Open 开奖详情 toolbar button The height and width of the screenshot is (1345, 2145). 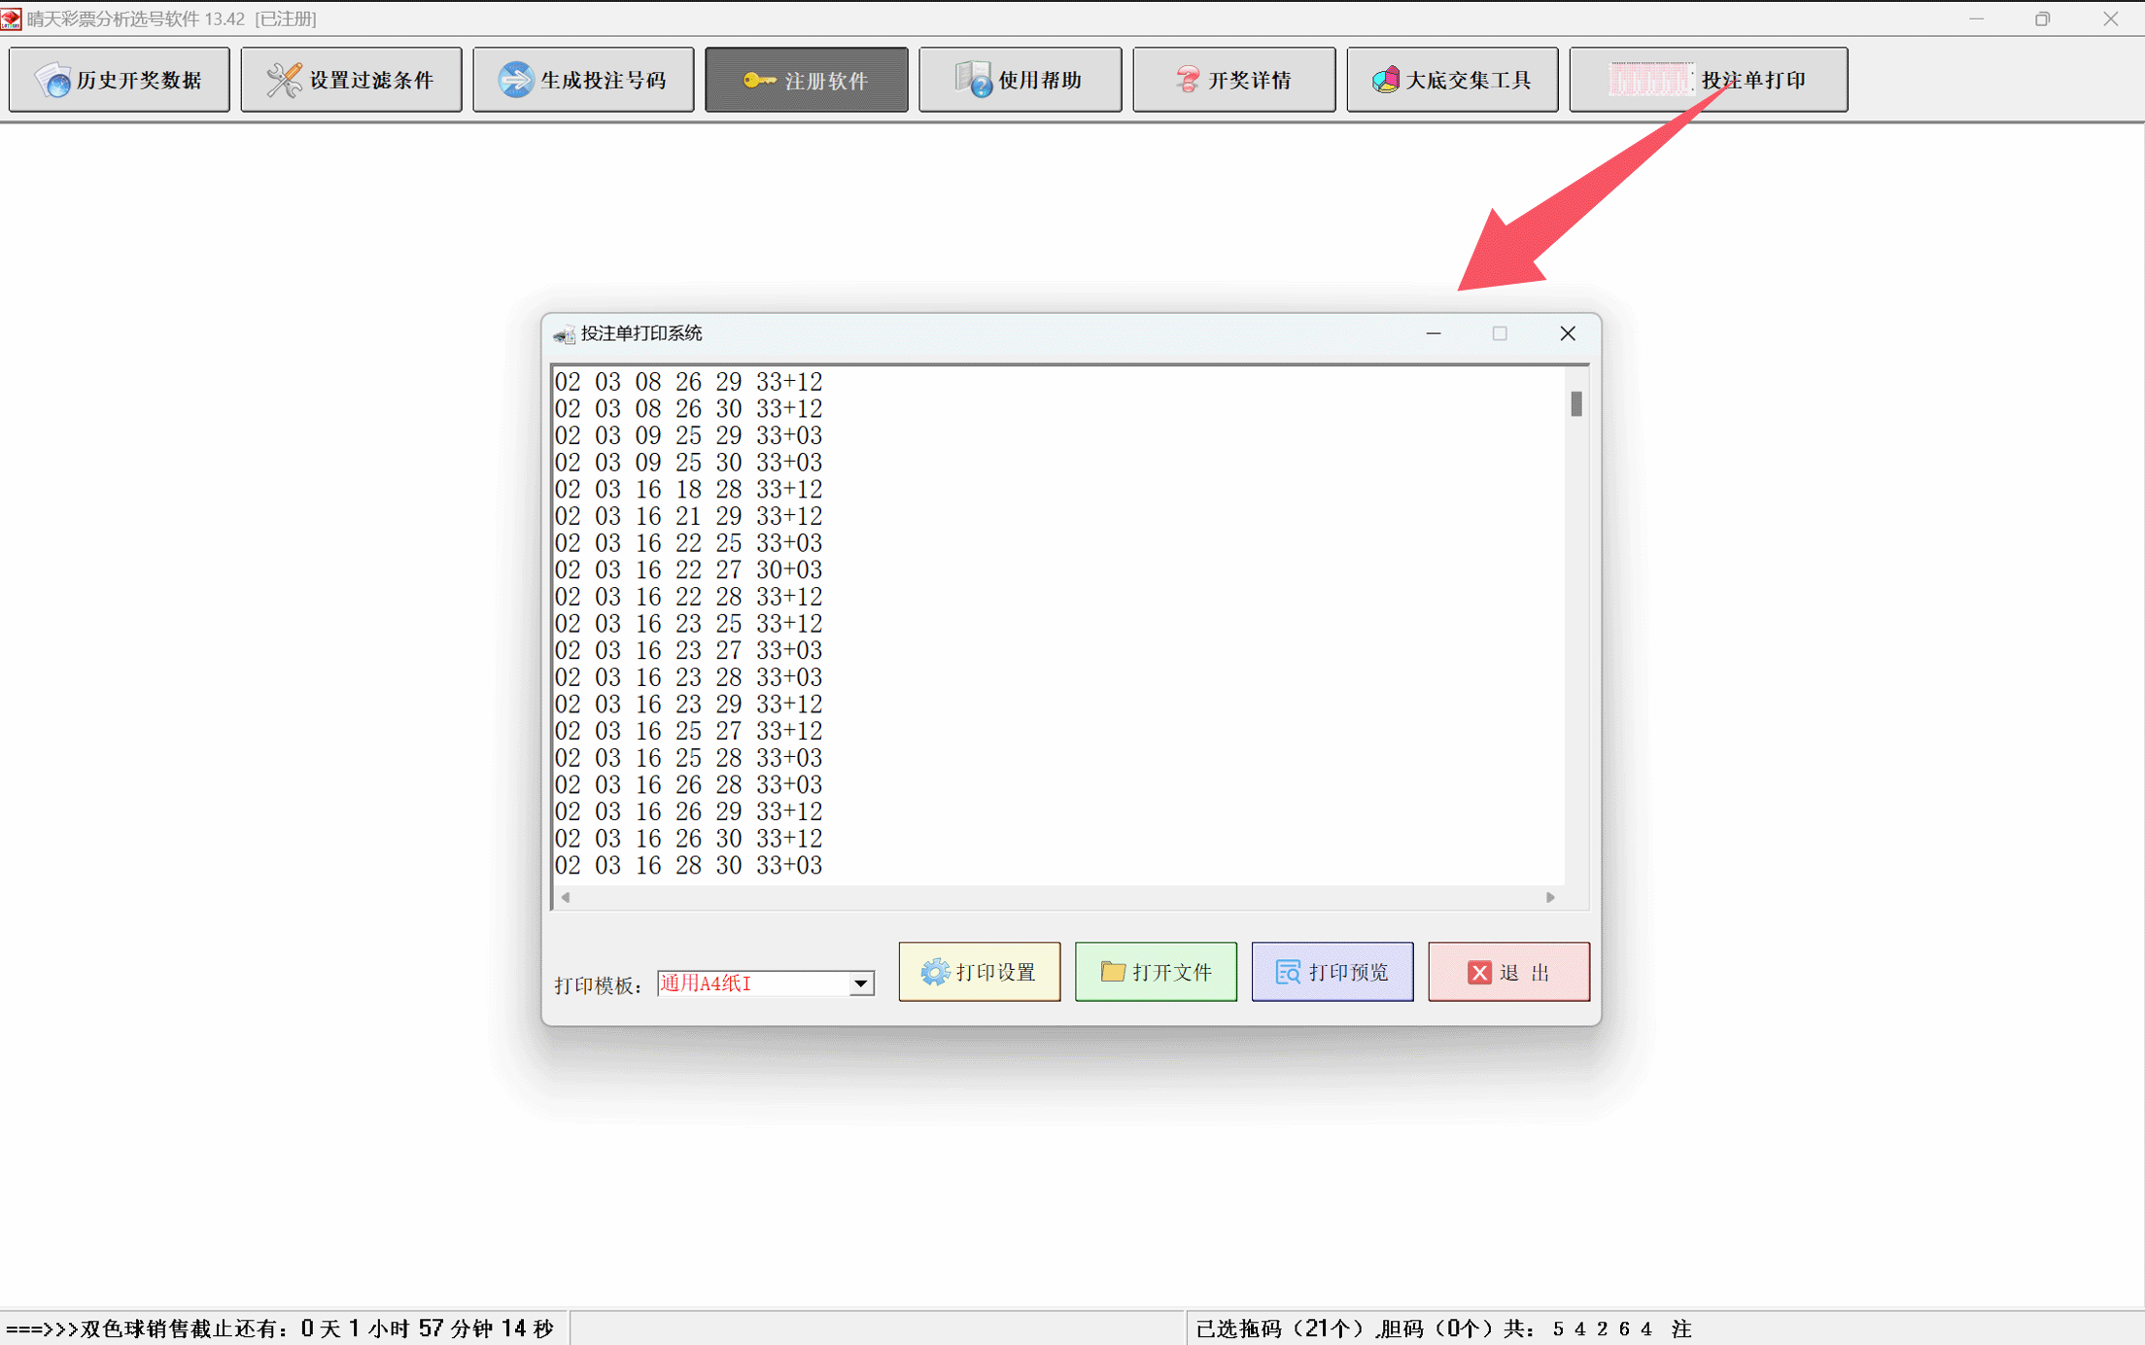click(1233, 80)
